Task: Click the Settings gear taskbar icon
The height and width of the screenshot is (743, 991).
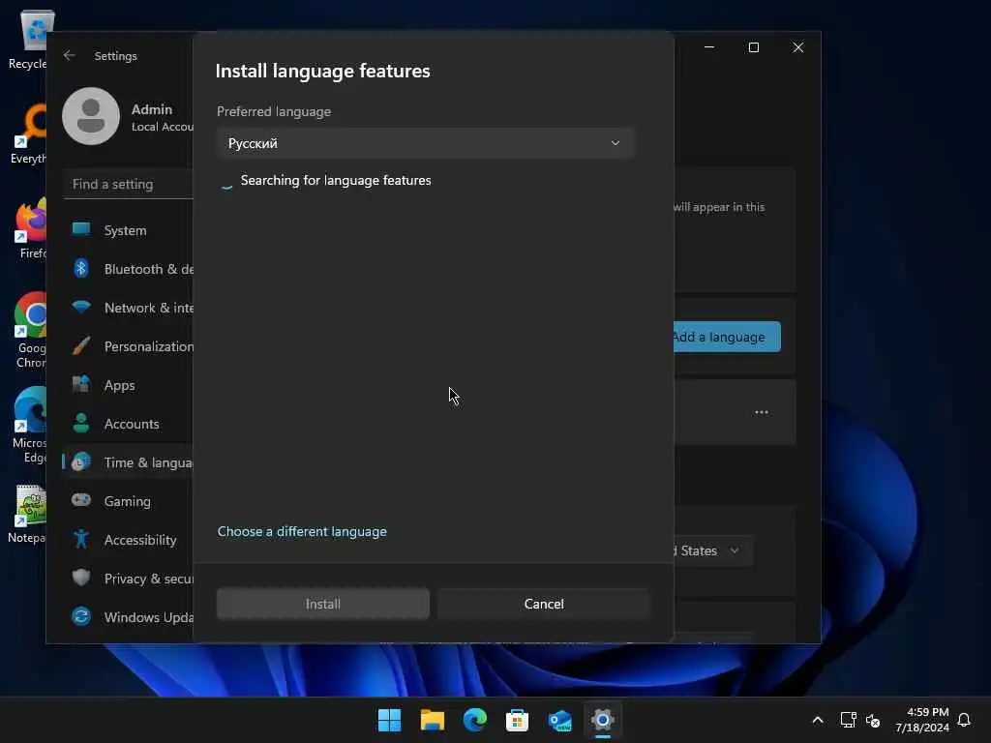Action: 602,720
